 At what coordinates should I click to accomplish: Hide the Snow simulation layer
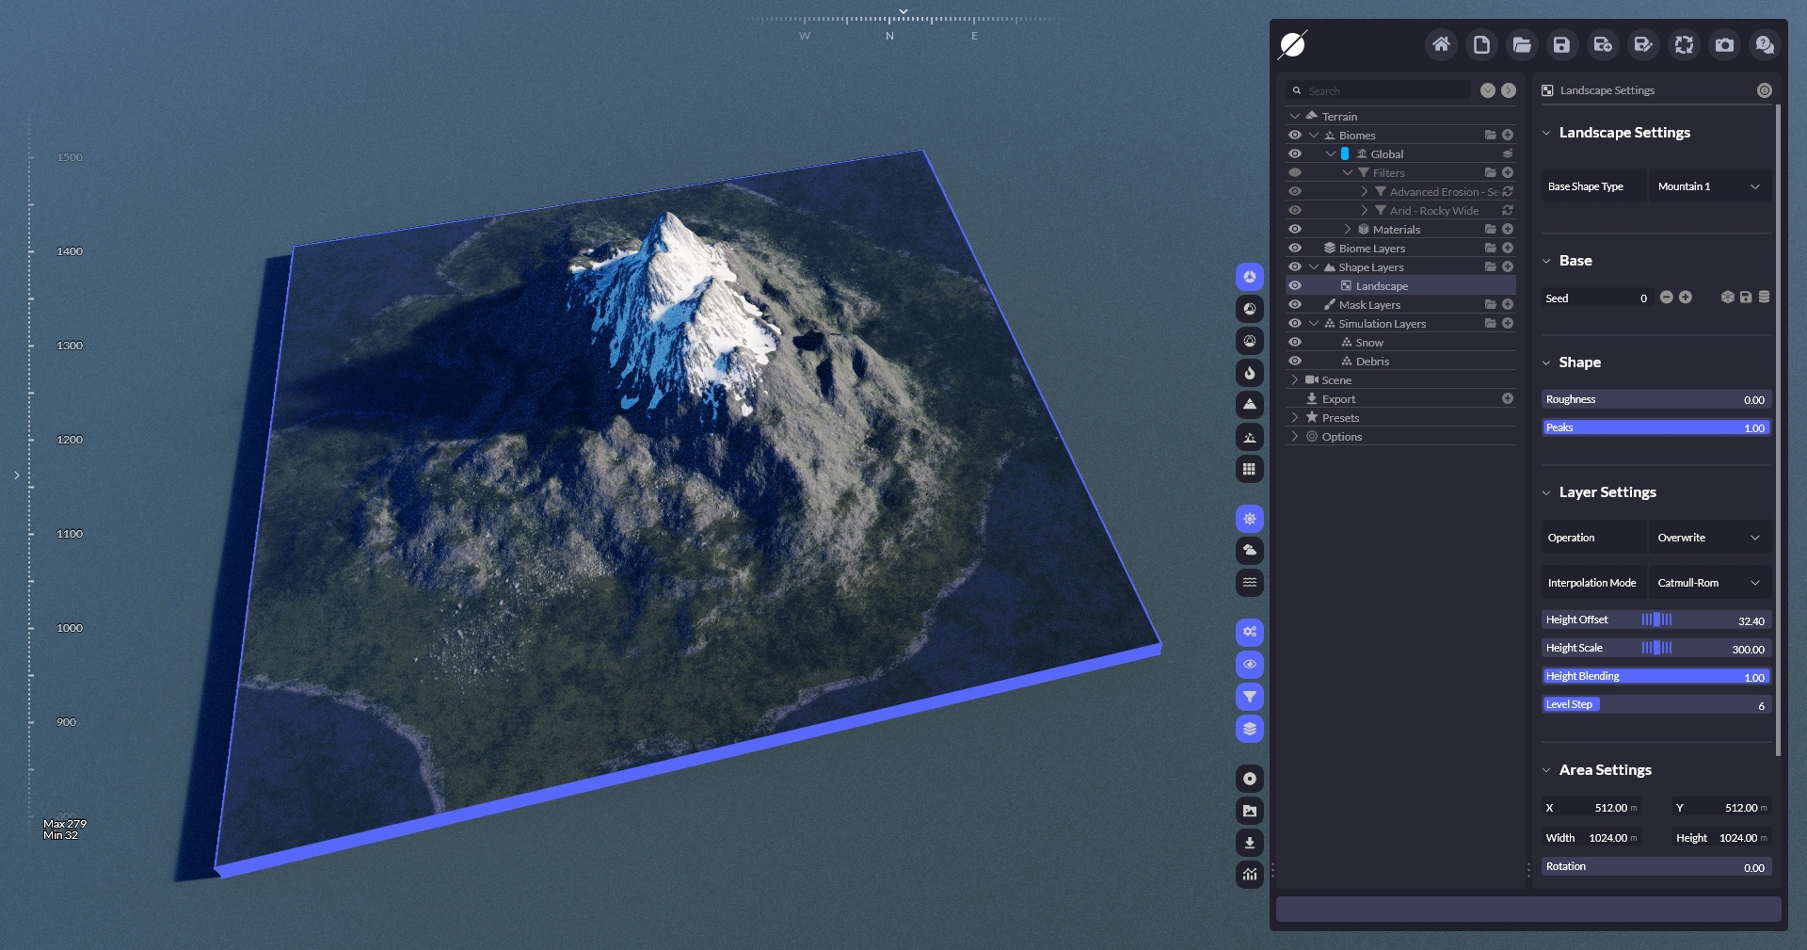pyautogui.click(x=1295, y=343)
